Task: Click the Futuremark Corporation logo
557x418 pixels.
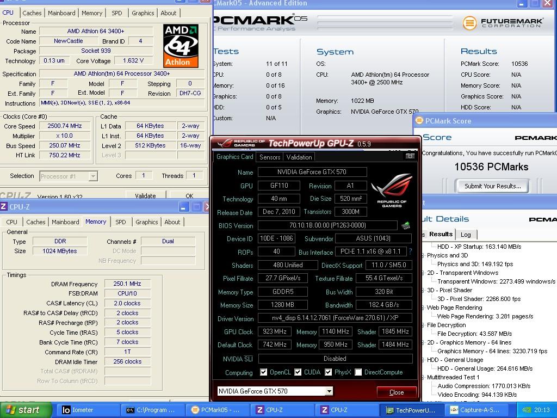Action: point(503,23)
